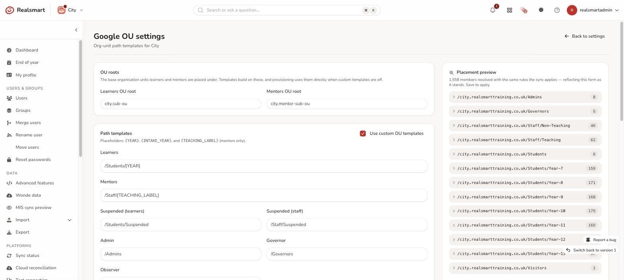Click the Sync status refresh icon
The image size is (624, 280).
pyautogui.click(x=9, y=255)
